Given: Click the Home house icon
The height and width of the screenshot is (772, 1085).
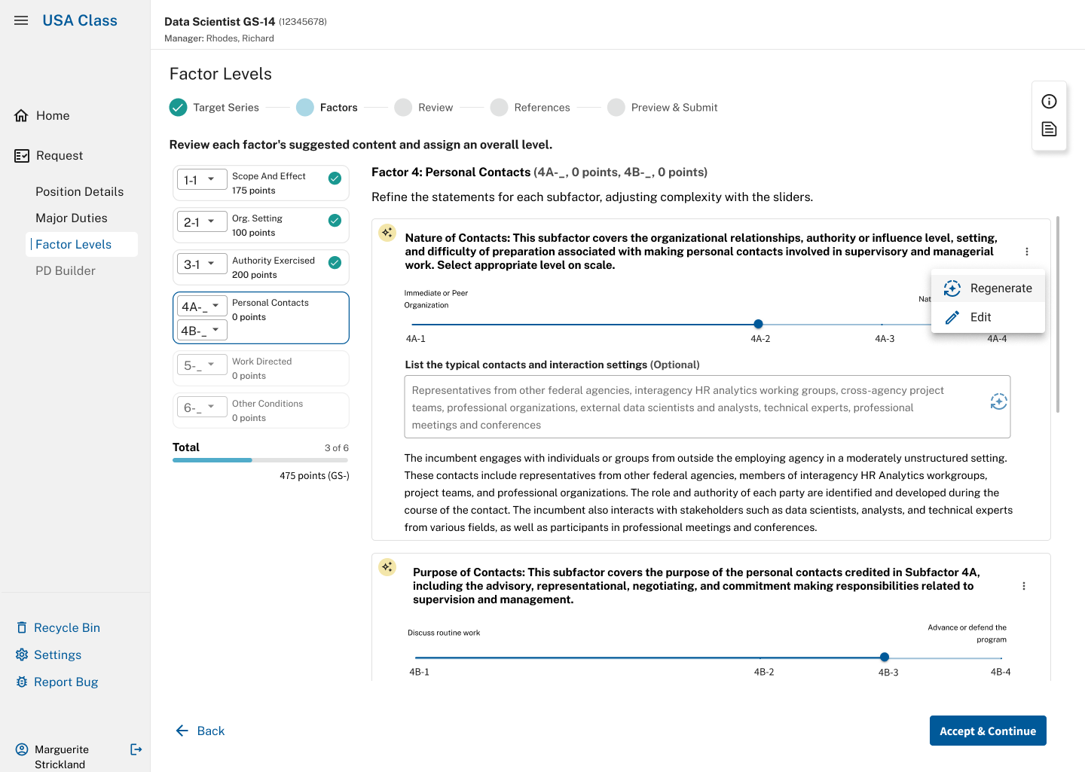Looking at the screenshot, I should pos(21,115).
